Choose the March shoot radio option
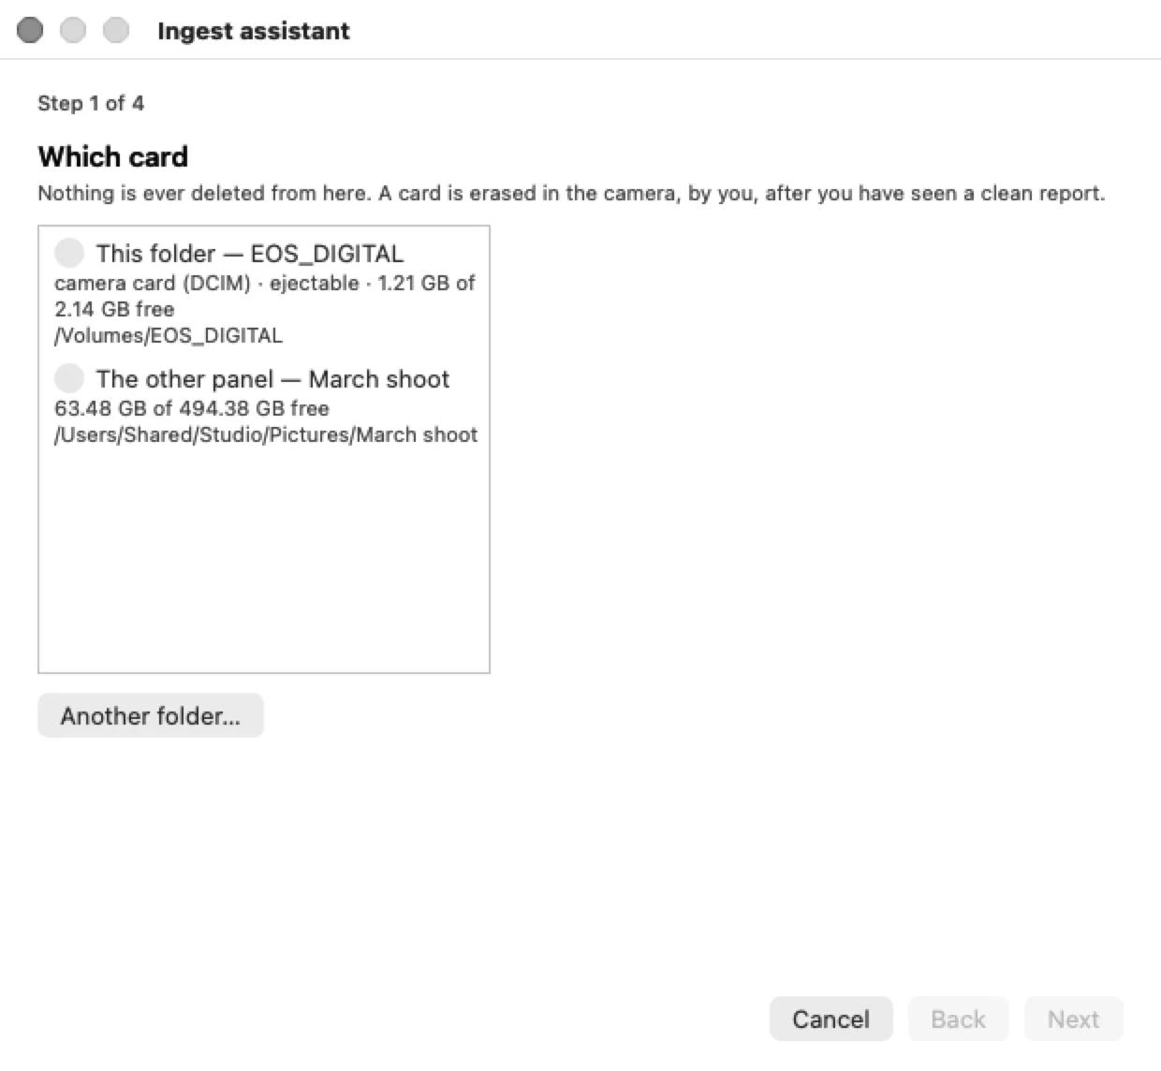 click(x=69, y=378)
